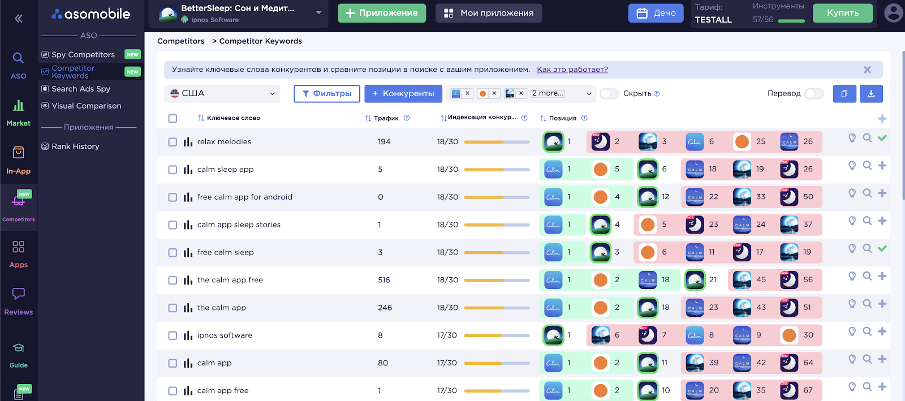The height and width of the screenshot is (401, 905).
Task: Remove first competitor chip from selector
Action: pos(467,93)
